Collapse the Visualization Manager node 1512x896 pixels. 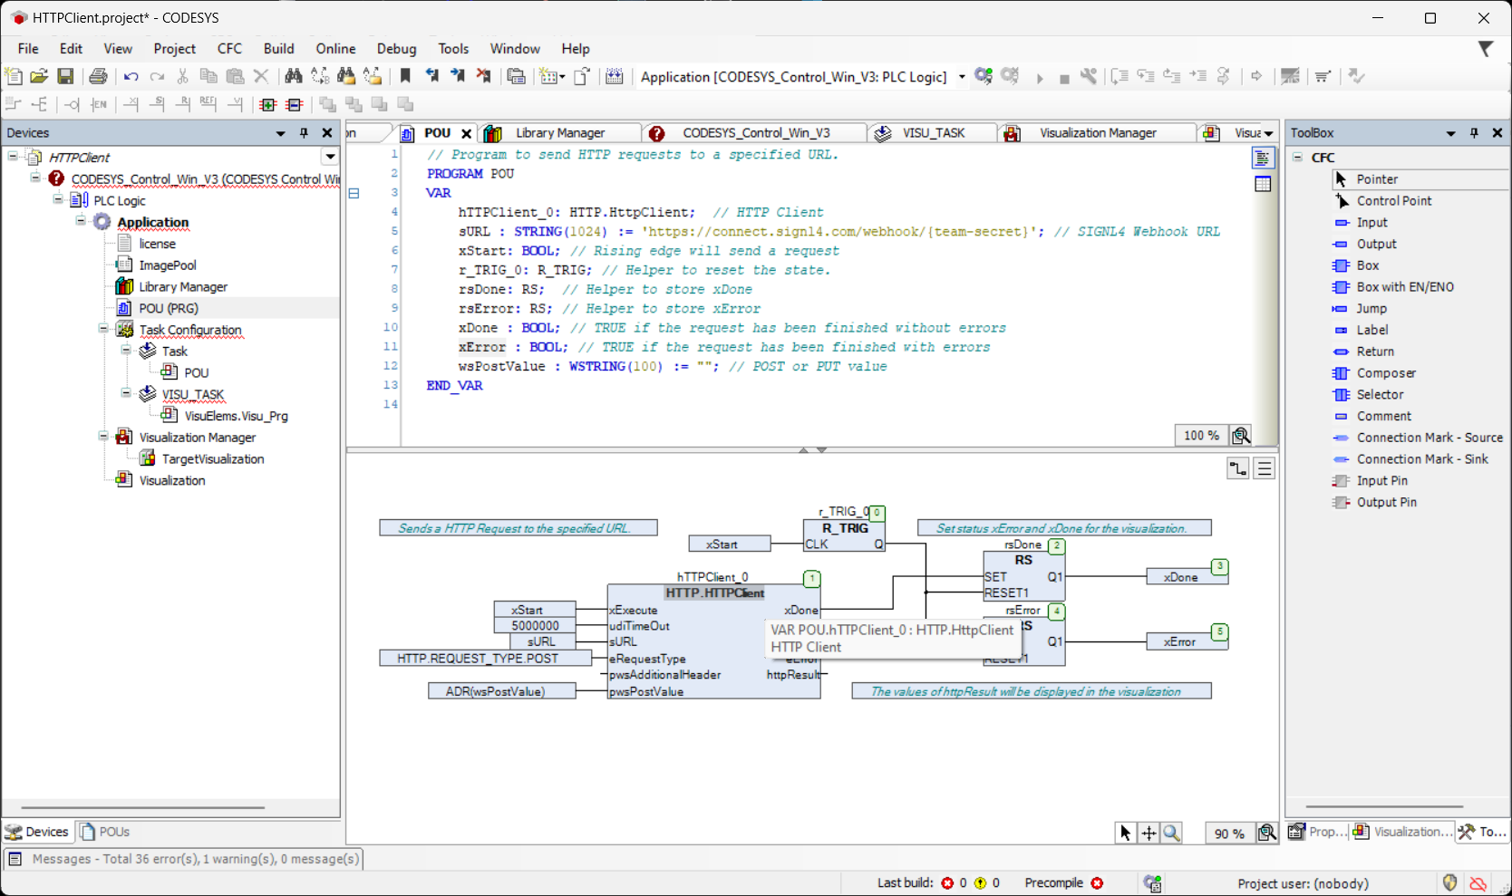[103, 437]
